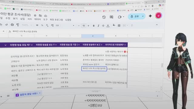Star the survey spreadsheet document
The width and height of the screenshot is (194, 109).
pos(35,15)
